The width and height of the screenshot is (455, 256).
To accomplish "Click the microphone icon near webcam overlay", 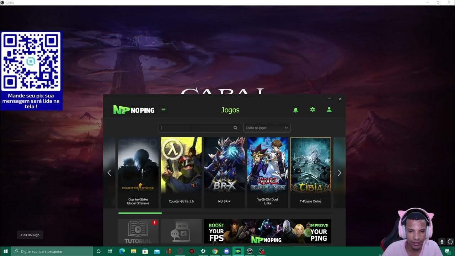I will coord(442,242).
